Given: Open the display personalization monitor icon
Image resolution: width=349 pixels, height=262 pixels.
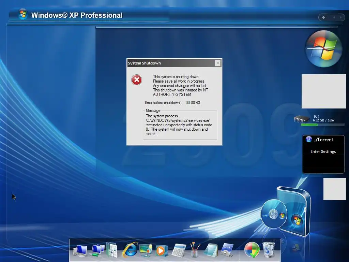Looking at the screenshot, I should coord(146,250).
